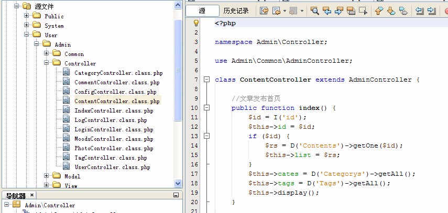Jump to previous bookmark icon
Image resolution: width=448 pixels, height=213 pixels.
tap(379, 11)
